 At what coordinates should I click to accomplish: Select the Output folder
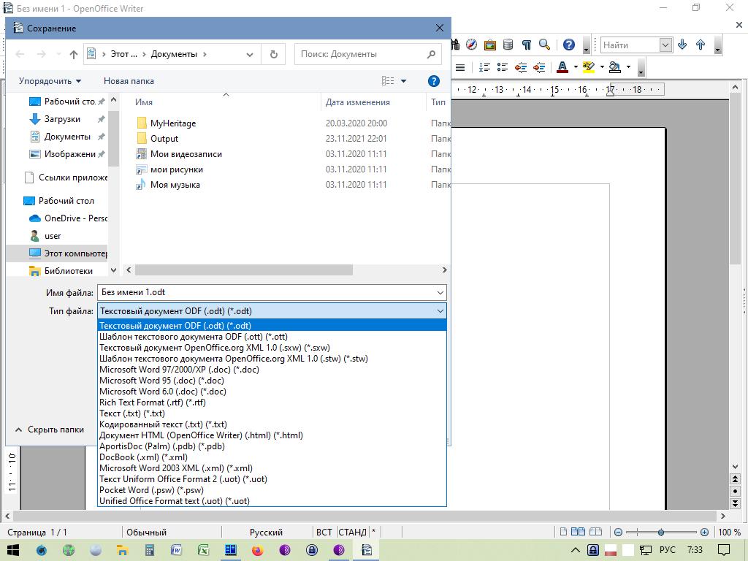[x=164, y=139]
